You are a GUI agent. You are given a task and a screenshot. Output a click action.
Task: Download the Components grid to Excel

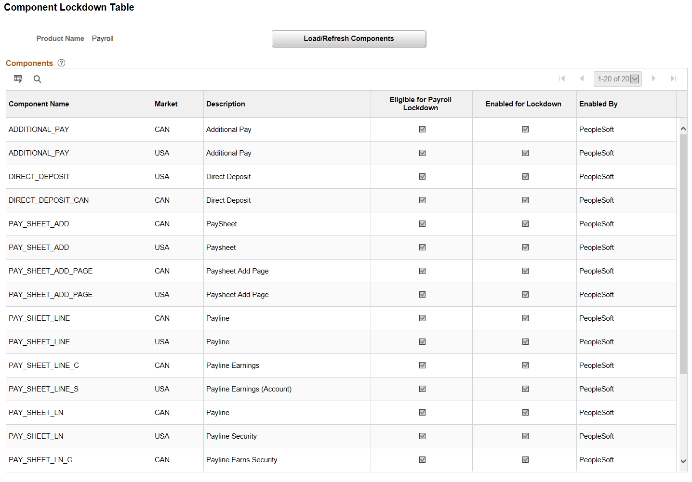click(18, 78)
